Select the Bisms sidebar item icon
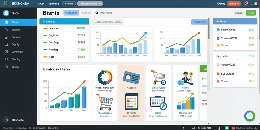This screenshot has height=130, width=260. [6, 22]
